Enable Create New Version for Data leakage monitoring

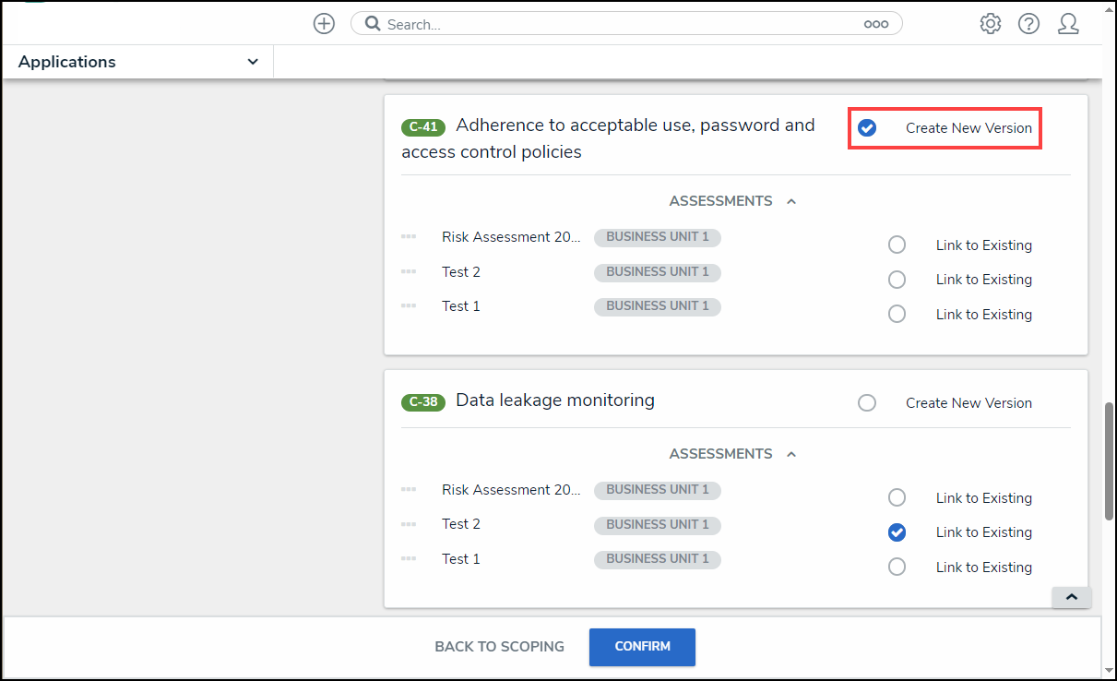(x=867, y=403)
